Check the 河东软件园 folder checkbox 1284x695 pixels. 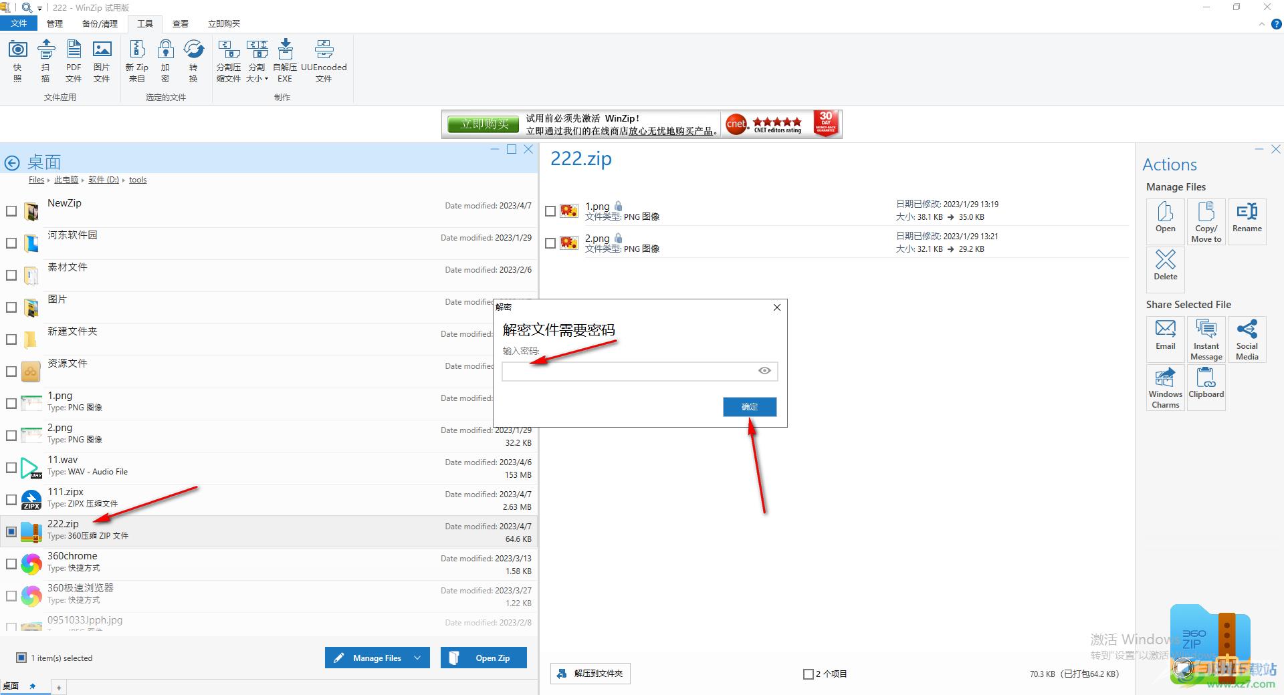pyautogui.click(x=11, y=243)
